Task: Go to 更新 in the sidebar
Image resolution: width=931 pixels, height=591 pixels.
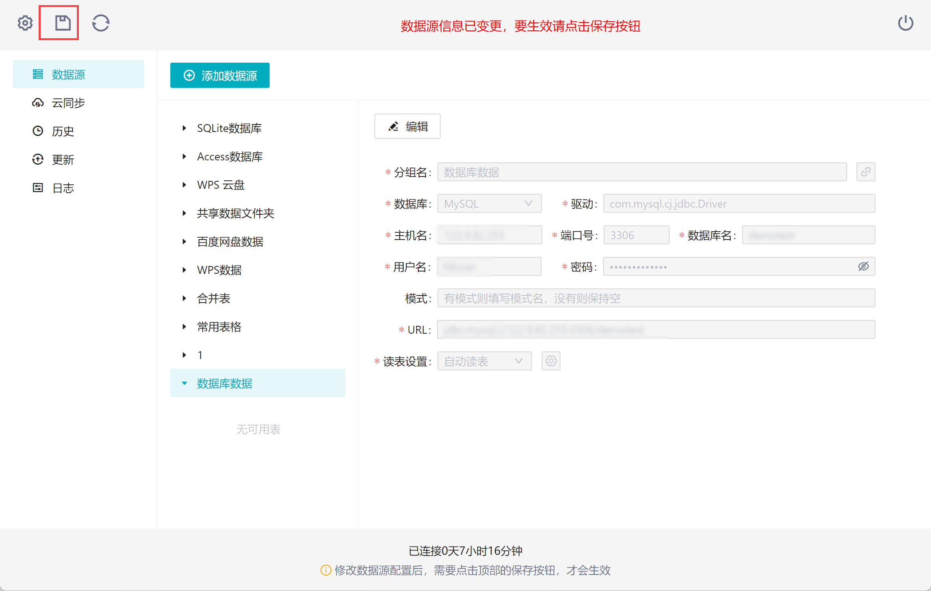Action: pos(78,160)
